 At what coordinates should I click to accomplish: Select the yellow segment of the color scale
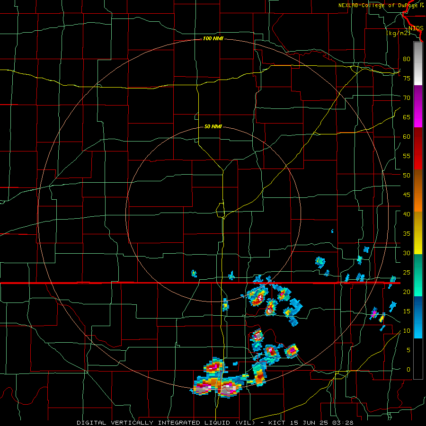click(x=418, y=233)
